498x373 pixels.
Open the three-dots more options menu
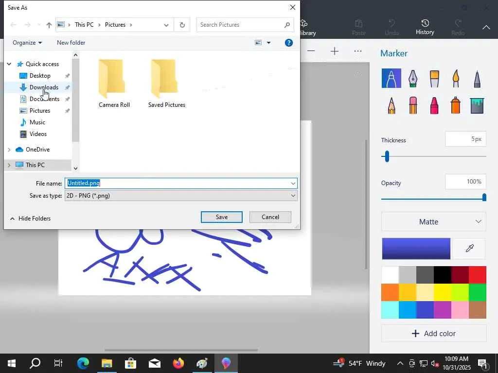[x=358, y=51]
